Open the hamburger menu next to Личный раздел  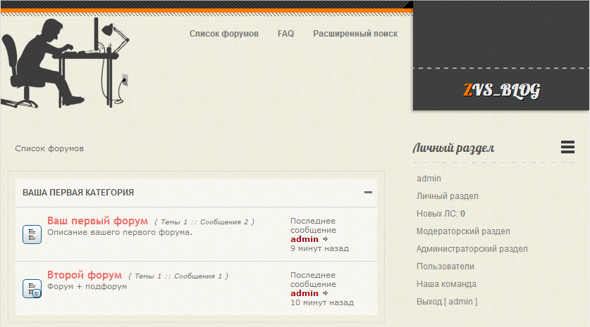click(567, 147)
